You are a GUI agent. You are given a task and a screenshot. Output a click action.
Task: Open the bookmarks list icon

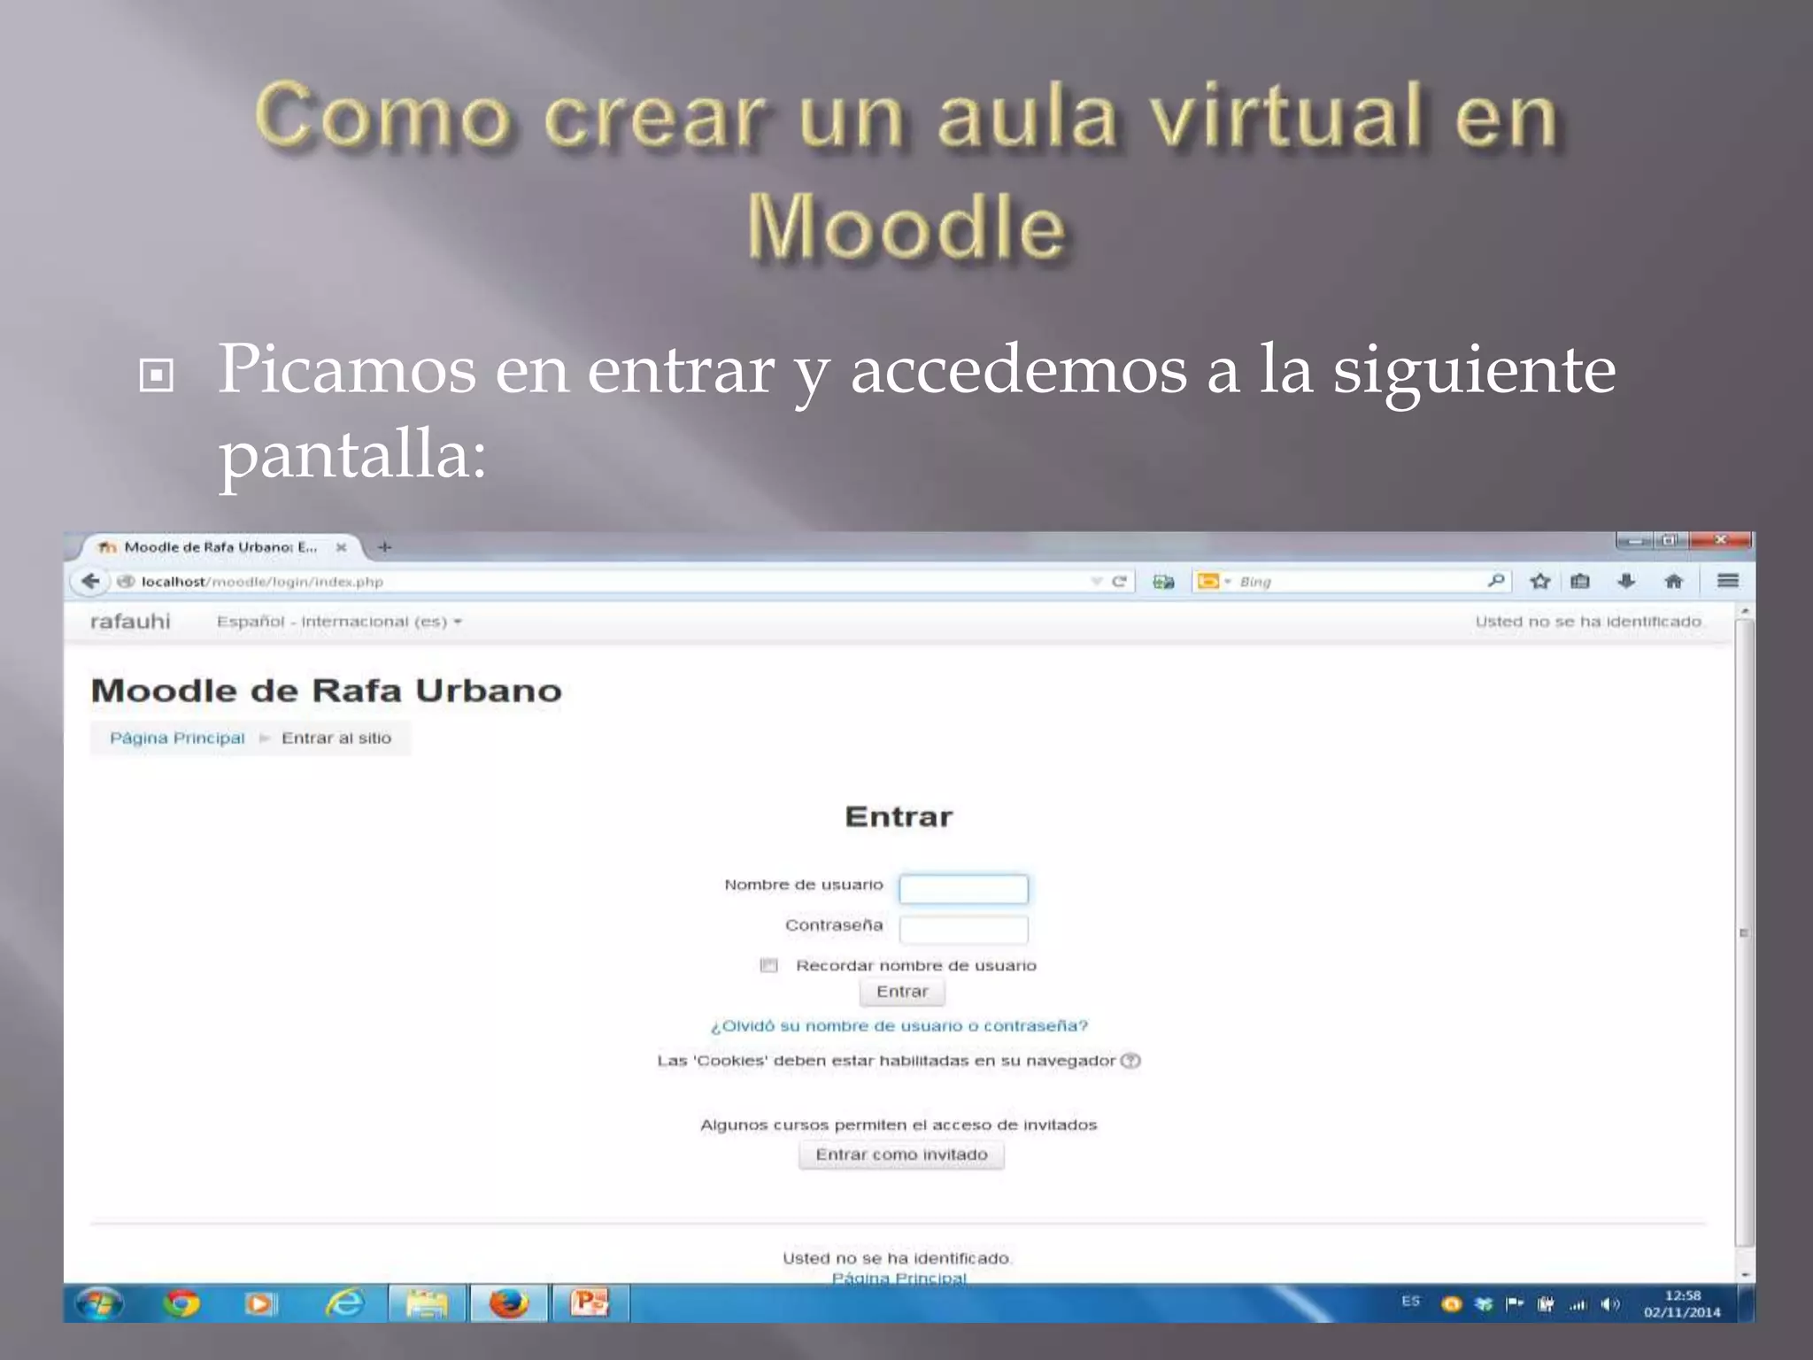(1580, 581)
